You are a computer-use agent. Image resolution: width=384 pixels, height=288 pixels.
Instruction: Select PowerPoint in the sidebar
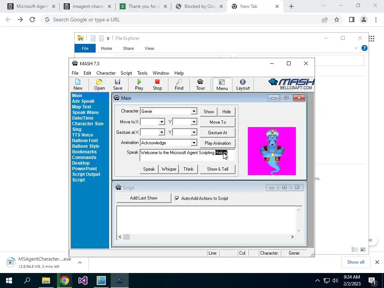[x=84, y=169]
